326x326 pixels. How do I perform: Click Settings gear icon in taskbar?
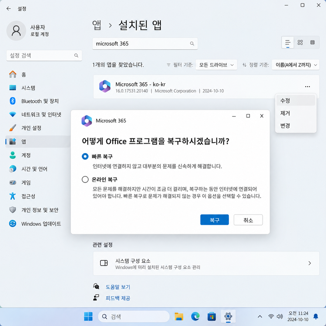[x=228, y=316]
